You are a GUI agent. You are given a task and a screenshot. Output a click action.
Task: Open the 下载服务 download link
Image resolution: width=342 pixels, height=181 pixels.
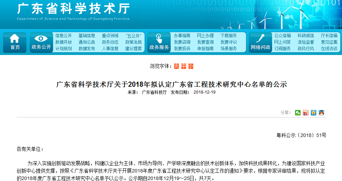[x=229, y=36]
